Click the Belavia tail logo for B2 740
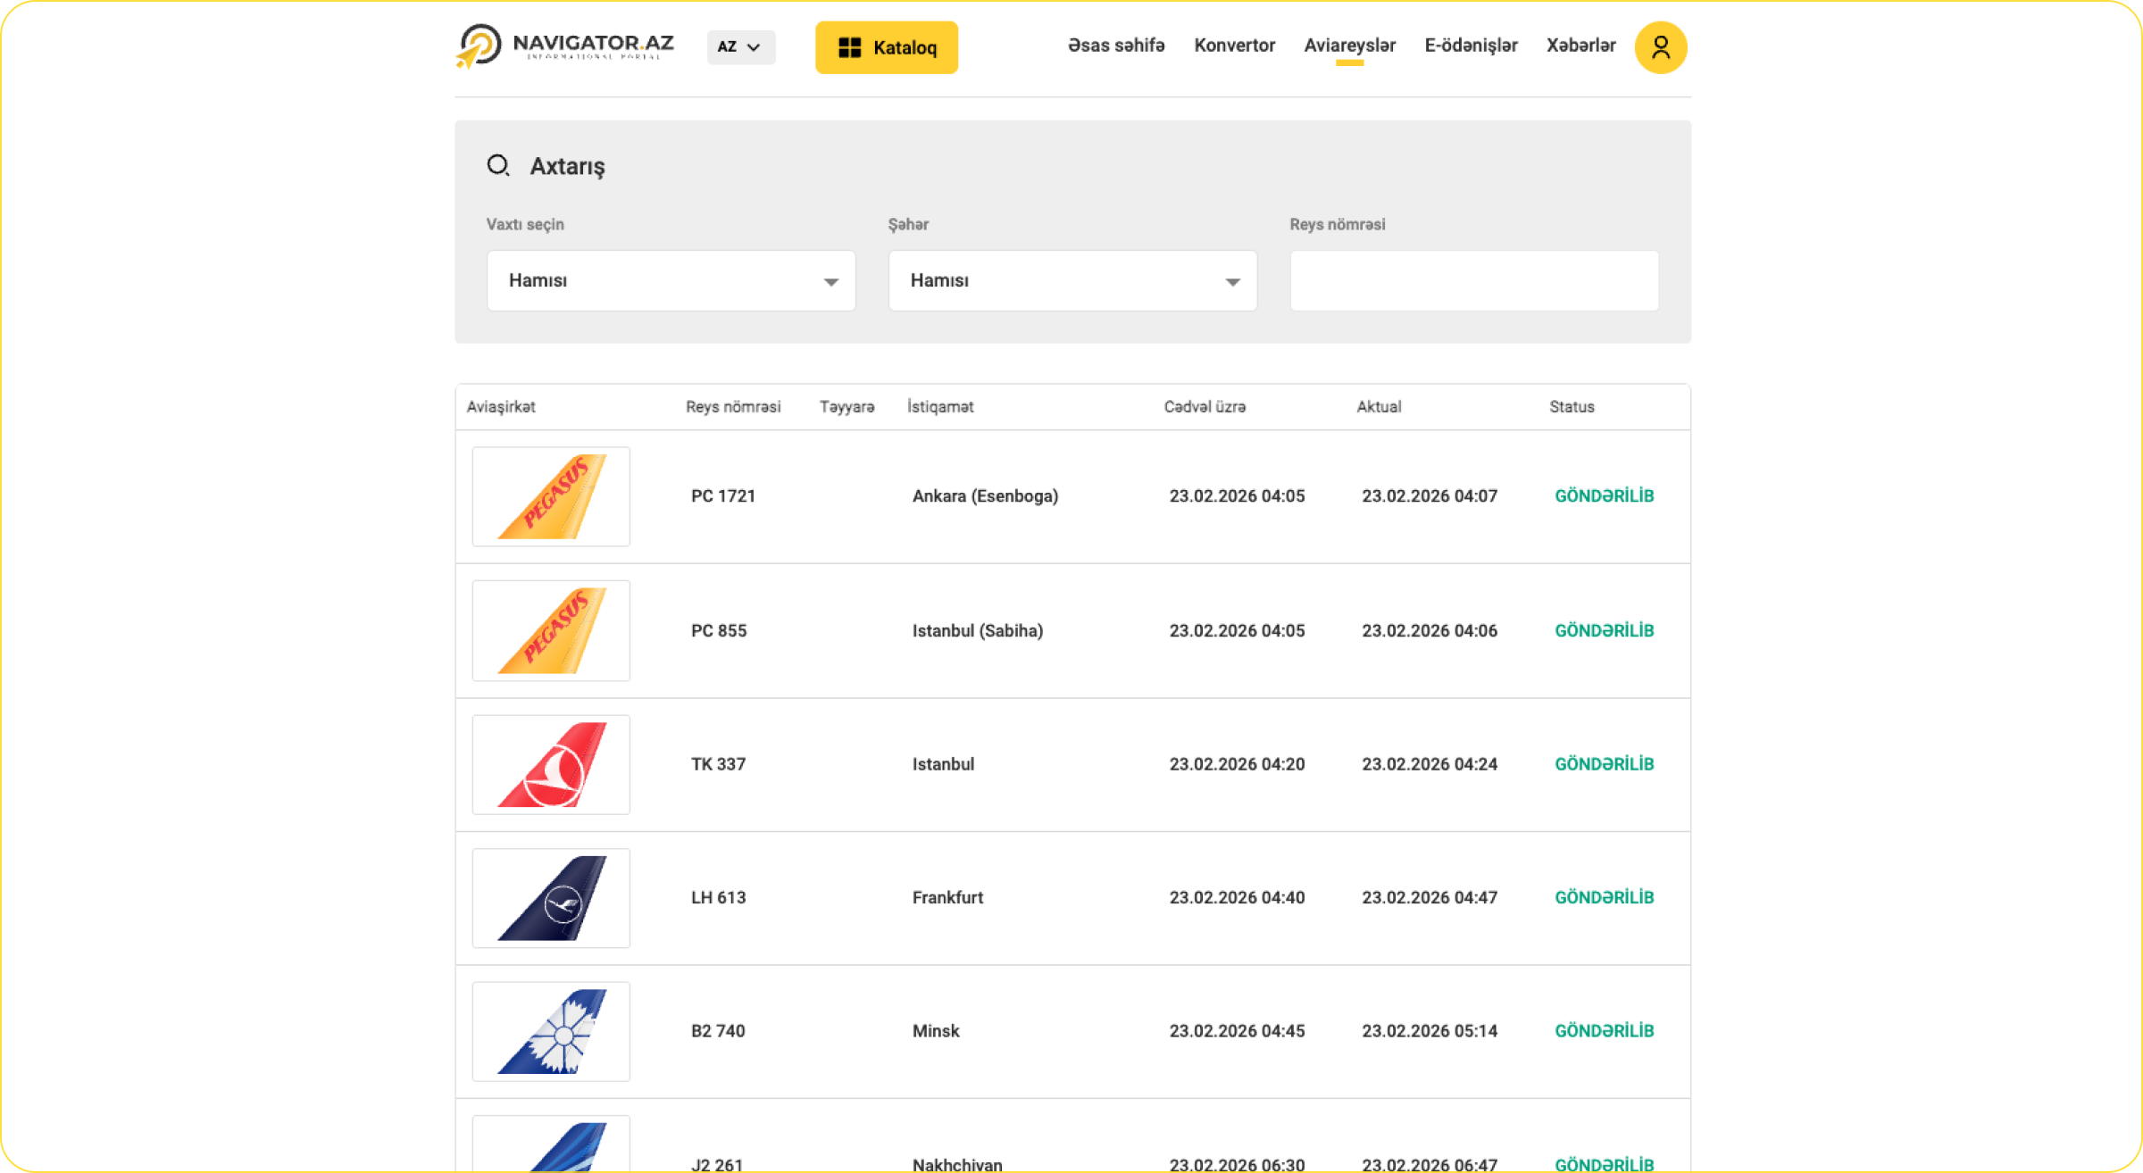Image resolution: width=2143 pixels, height=1173 pixels. [x=551, y=1031]
